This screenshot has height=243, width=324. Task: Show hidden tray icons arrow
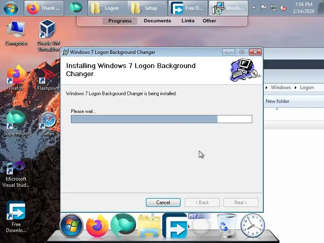(x=254, y=8)
